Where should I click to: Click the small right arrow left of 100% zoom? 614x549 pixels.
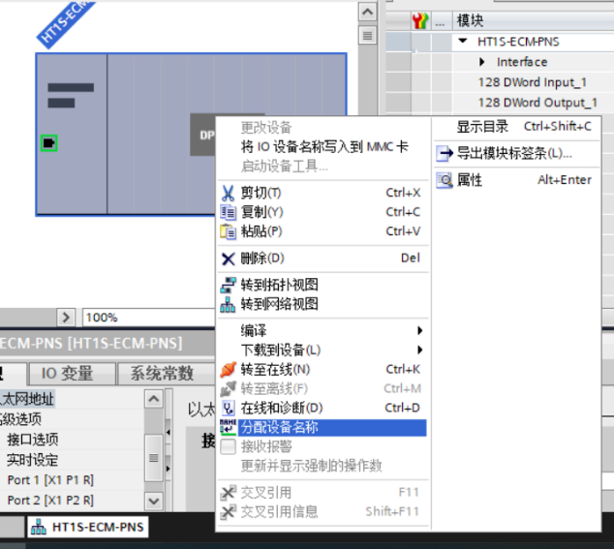66,318
